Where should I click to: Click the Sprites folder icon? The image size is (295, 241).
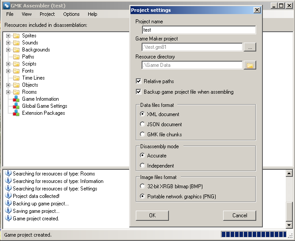pos(16,36)
